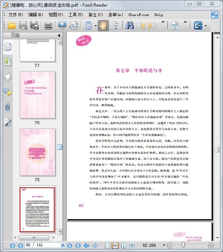Go to next page button
The image size is (223, 252).
click(70, 245)
